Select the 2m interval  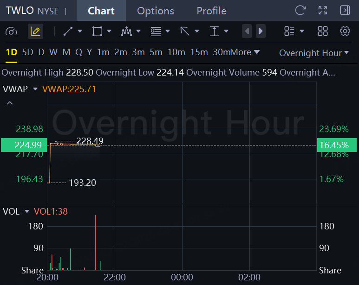tap(121, 52)
